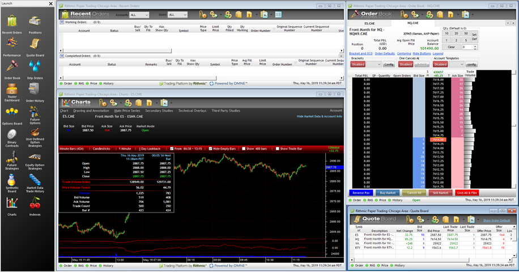Open Order History from Launch panel
The image size is (519, 272).
point(35,92)
